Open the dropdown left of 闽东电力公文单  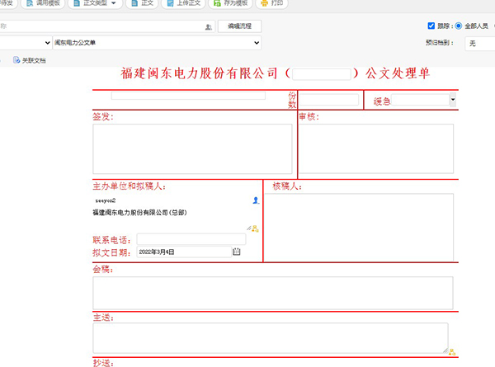(26, 43)
